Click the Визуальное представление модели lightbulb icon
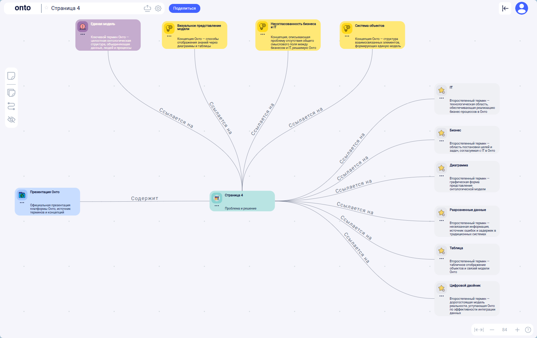Image resolution: width=537 pixels, height=338 pixels. (169, 28)
